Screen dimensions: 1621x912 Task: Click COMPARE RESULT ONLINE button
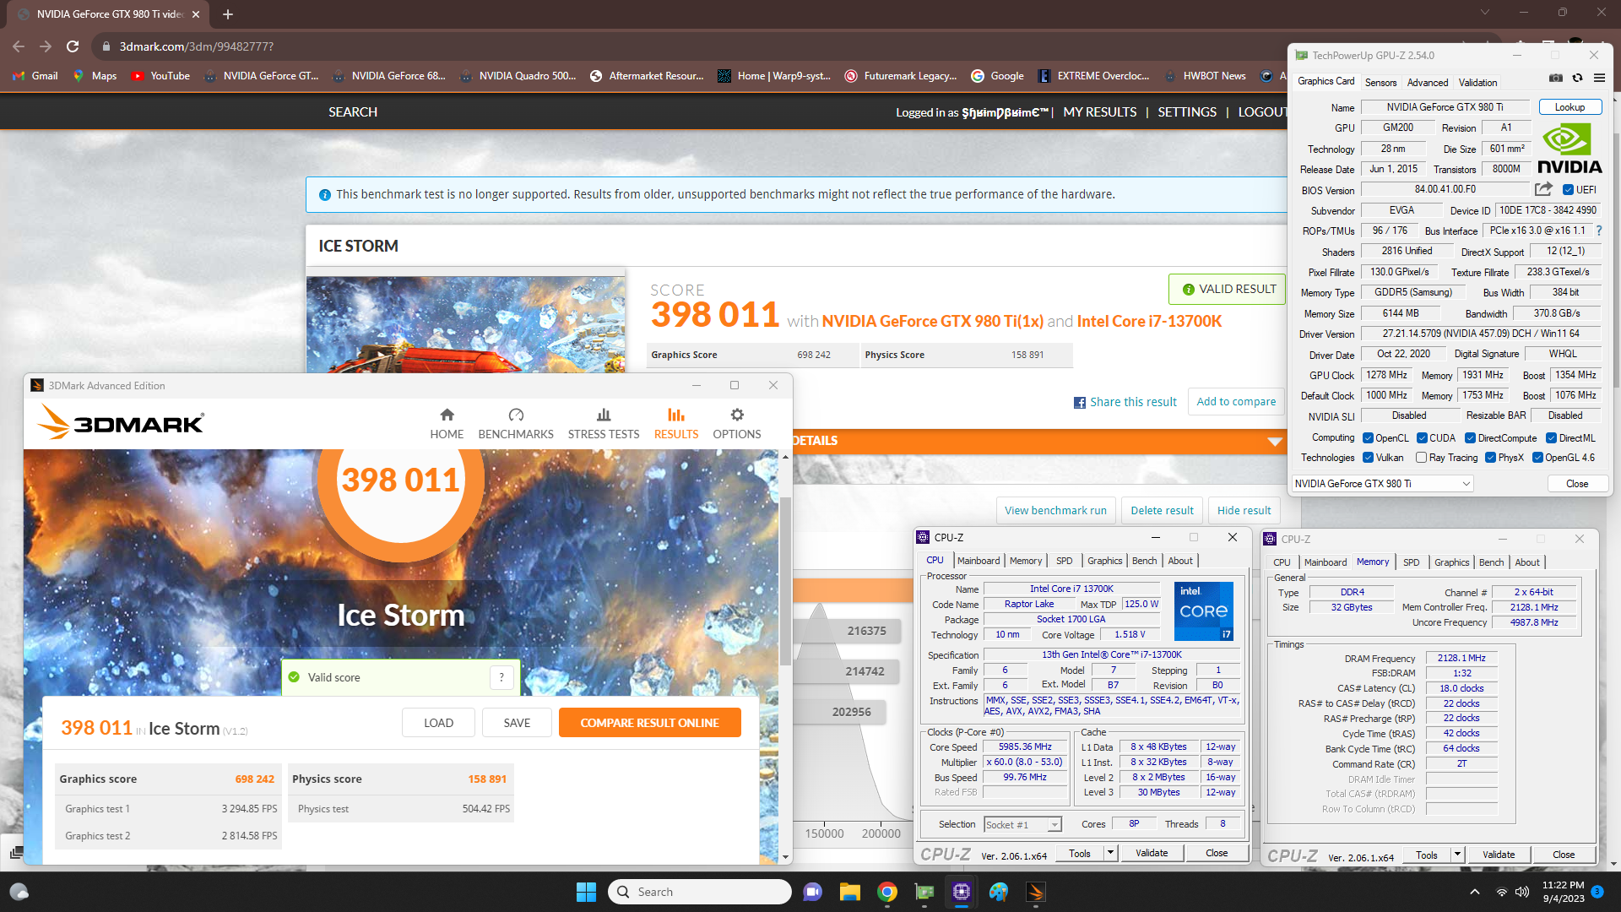click(649, 723)
